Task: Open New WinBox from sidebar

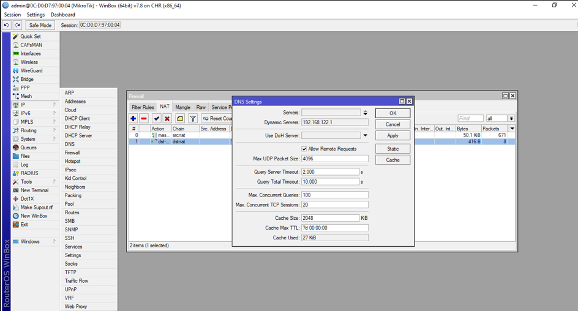Action: point(34,216)
